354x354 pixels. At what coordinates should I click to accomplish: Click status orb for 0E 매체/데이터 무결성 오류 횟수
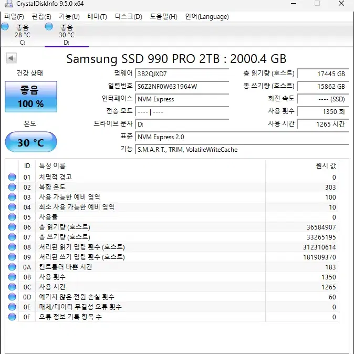[12, 307]
